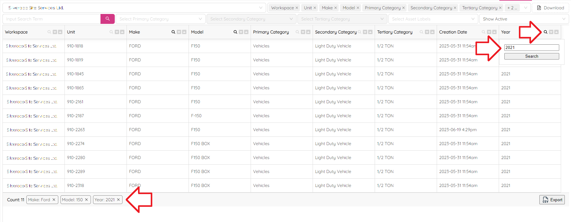The height and width of the screenshot is (222, 571).
Task: Open the Make column search filter
Action: pos(173,32)
